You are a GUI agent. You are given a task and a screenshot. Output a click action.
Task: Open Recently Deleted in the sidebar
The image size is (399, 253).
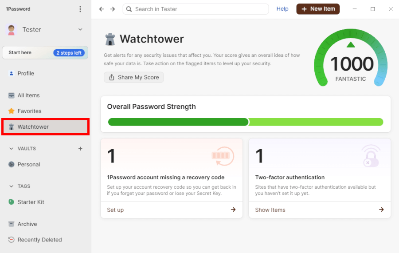(46, 240)
